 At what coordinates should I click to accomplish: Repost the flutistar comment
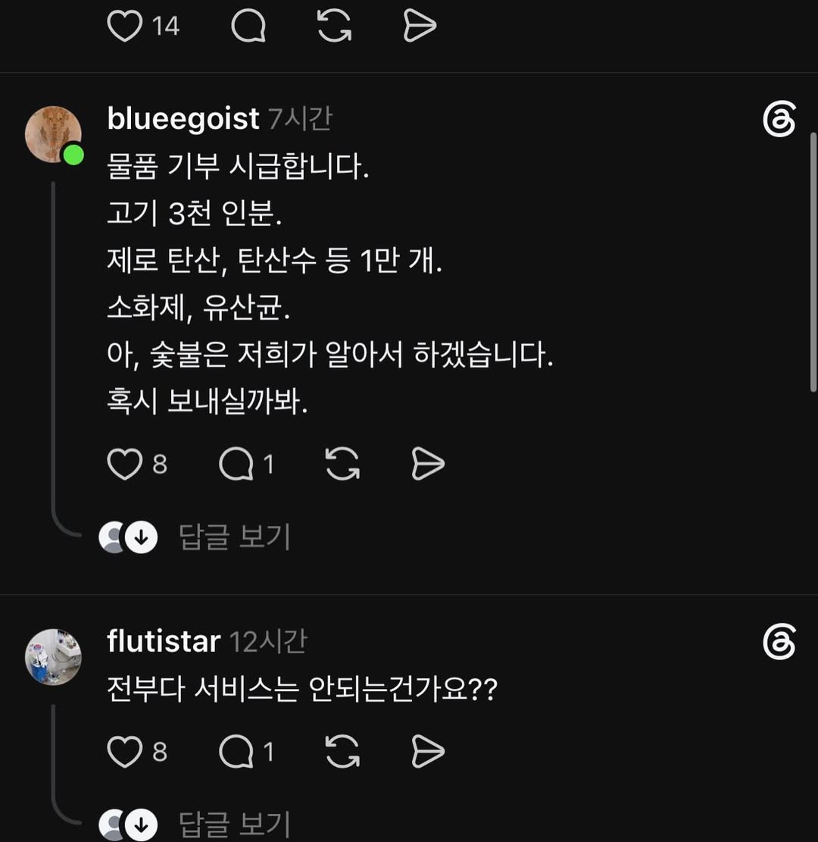(342, 751)
